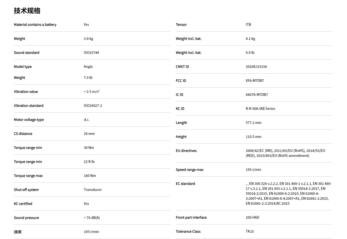
Task: Select the Model type row label
Action: click(23, 67)
